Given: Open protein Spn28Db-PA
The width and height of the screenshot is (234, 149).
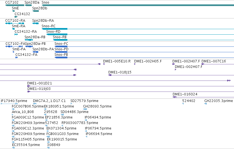Looking at the screenshot, I should pos(35,52).
